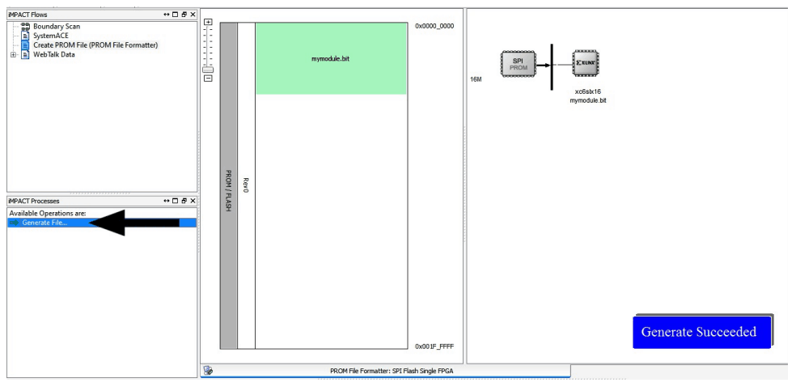The height and width of the screenshot is (387, 796).
Task: Click the SystemACE document icon
Action: pos(24,36)
